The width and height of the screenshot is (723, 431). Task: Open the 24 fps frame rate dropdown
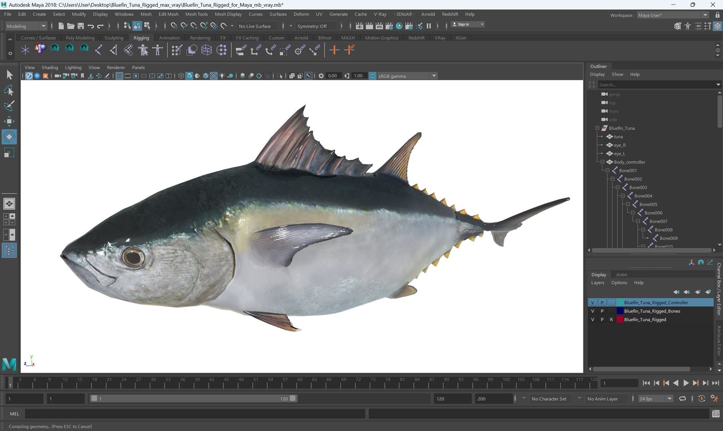655,399
